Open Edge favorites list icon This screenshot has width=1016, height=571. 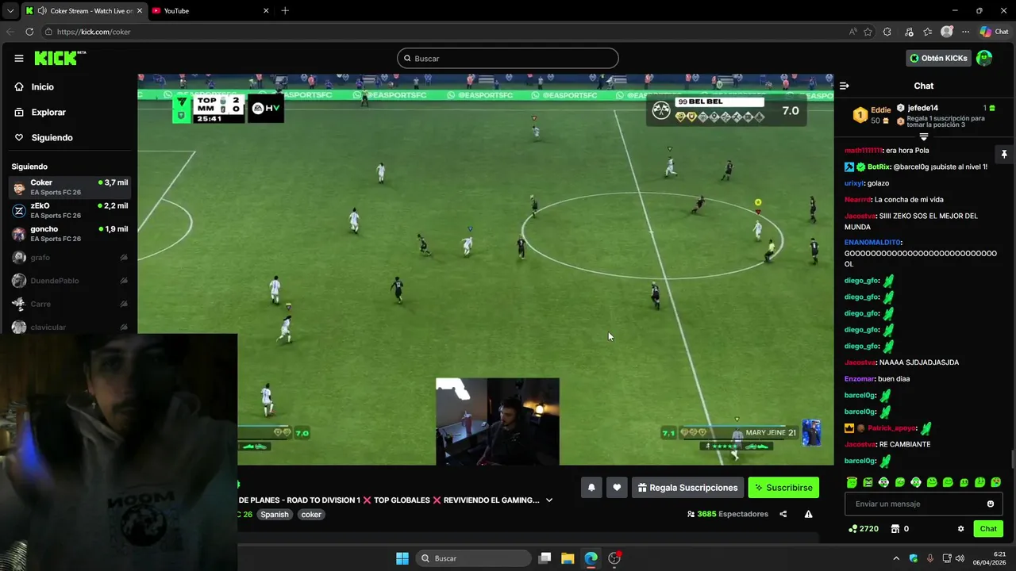[x=927, y=32]
